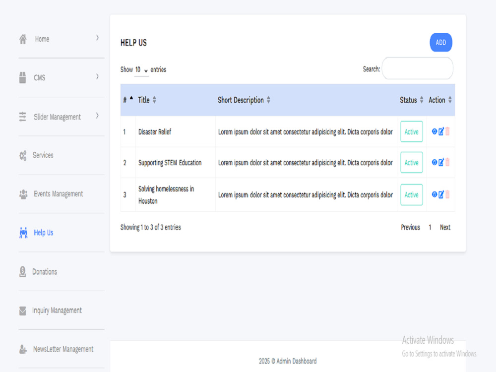Screen dimensions: 496x372
Task: Click the NewsLetter Management user icon
Action: [x=23, y=349]
